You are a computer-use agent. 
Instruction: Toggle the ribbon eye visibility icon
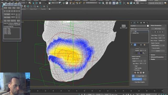tap(50, 9)
